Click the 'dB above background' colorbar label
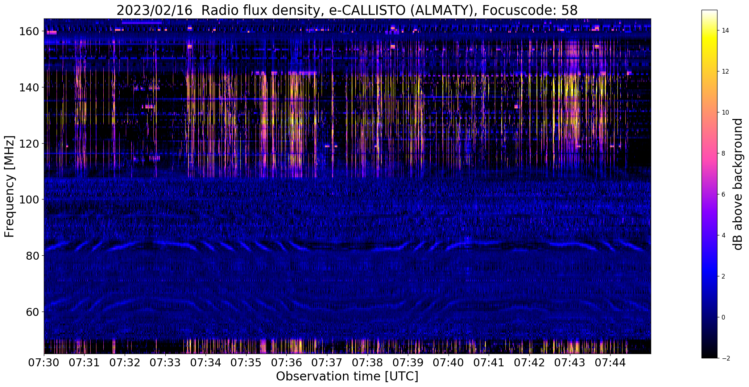Screen dimensions: 749x387 (737, 184)
